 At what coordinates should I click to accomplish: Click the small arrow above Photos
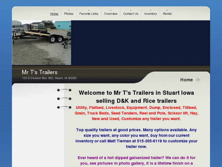pyautogui.click(x=69, y=10)
